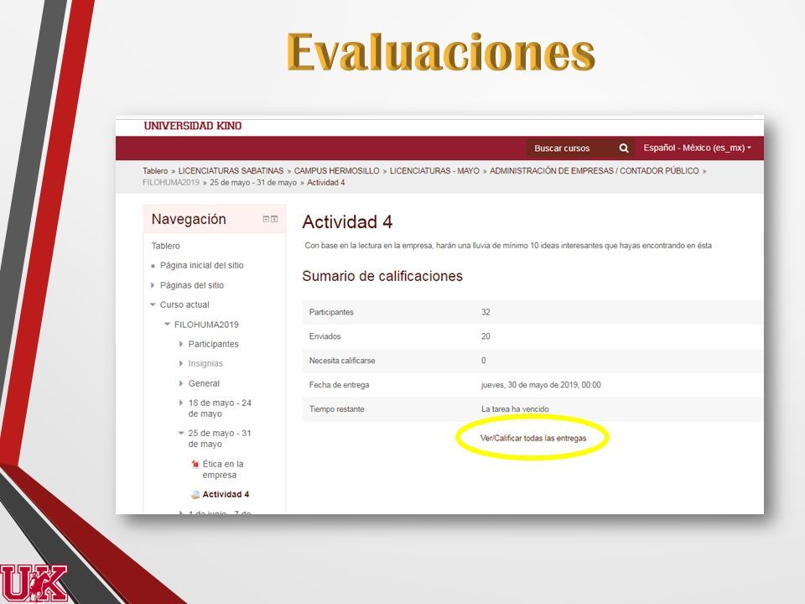
Task: Select Curso actual in navigation
Action: 184,305
